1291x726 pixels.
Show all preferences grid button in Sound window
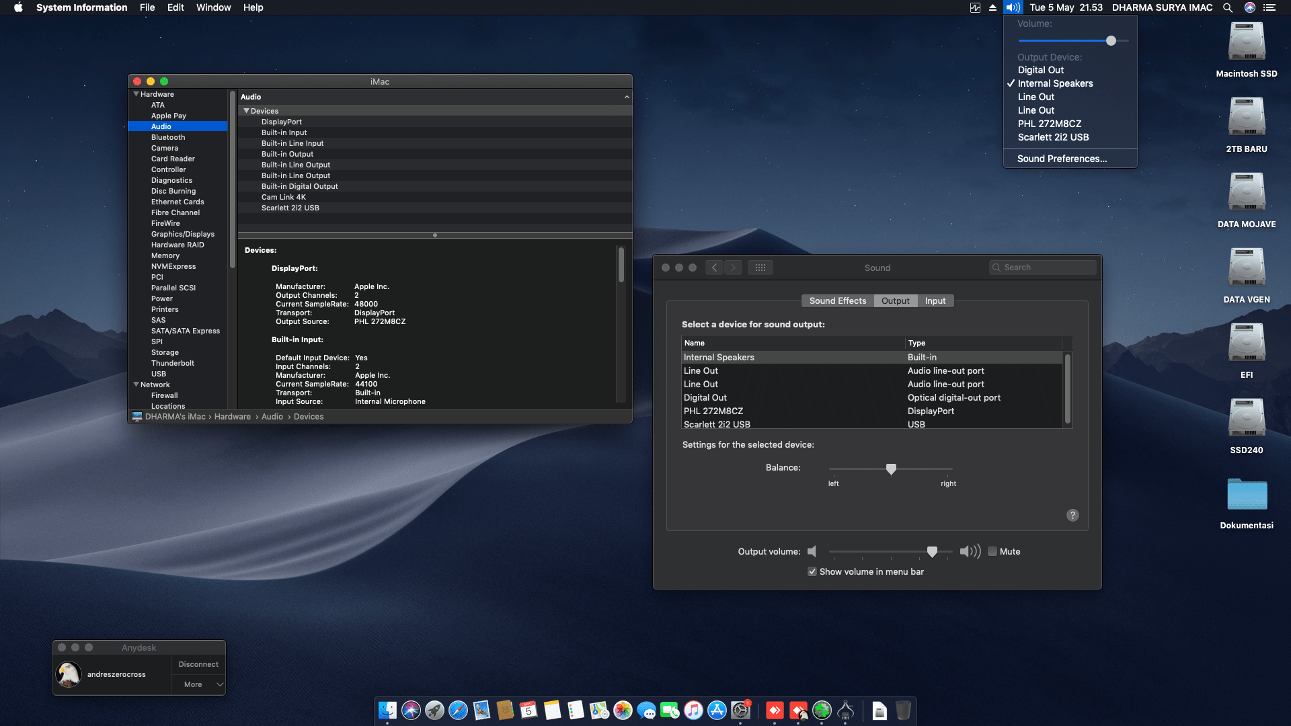click(760, 268)
